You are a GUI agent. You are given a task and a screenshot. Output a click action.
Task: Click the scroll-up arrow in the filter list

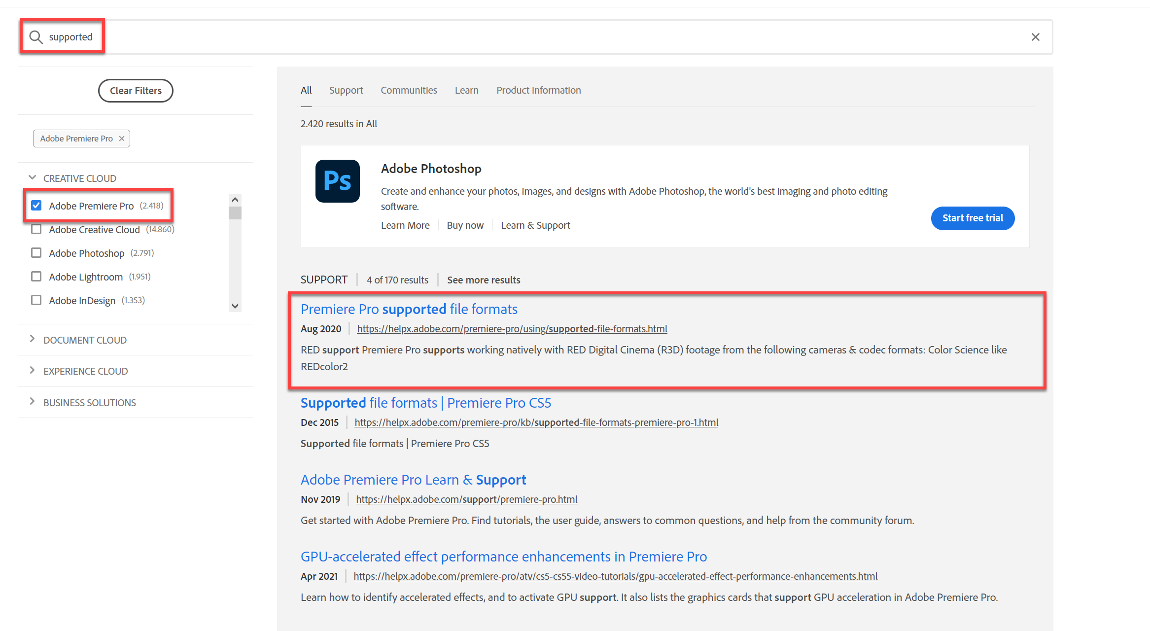[x=235, y=199]
